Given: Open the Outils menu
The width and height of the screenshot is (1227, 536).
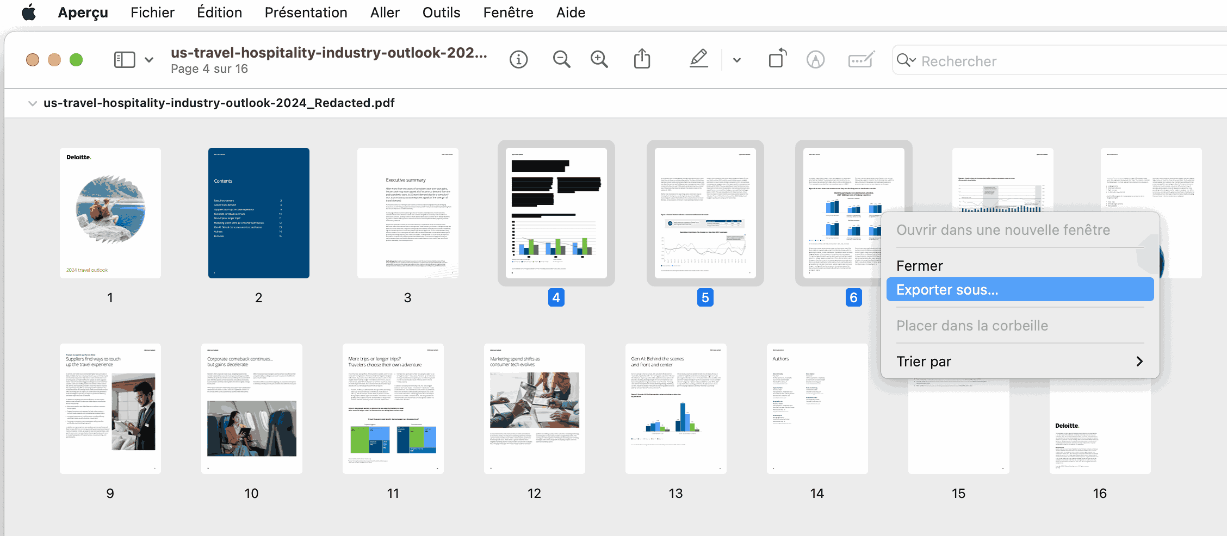Looking at the screenshot, I should click(x=441, y=12).
